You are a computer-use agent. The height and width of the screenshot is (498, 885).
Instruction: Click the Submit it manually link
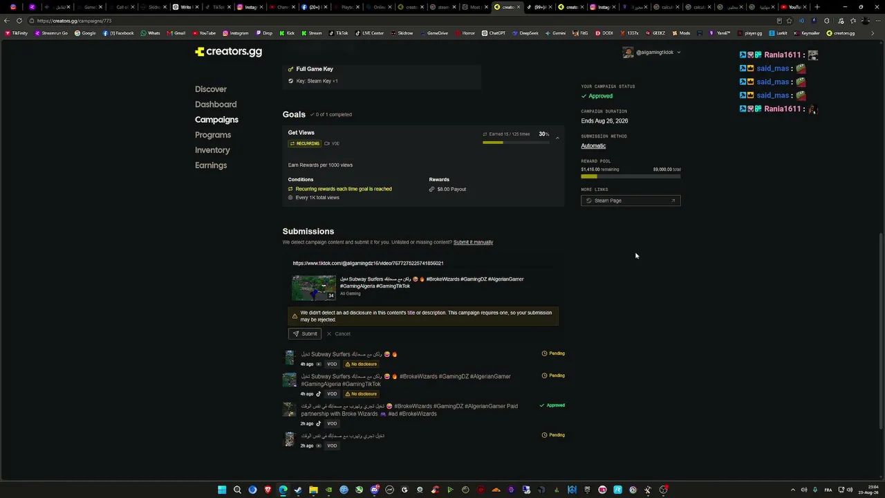(473, 242)
